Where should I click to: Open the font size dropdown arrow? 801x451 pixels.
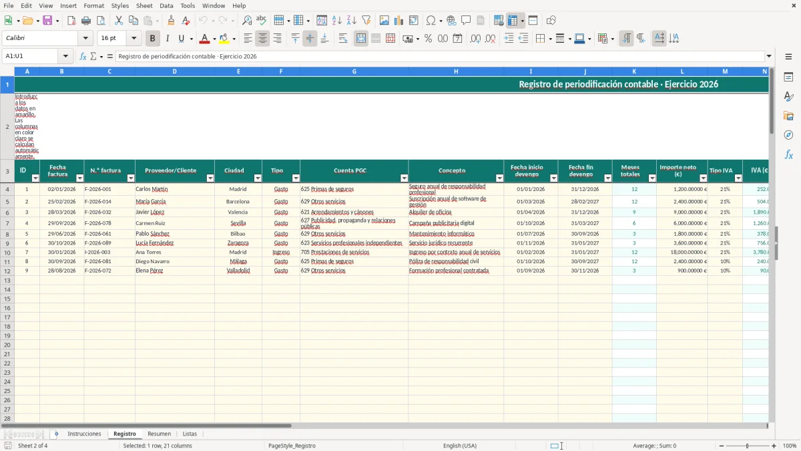[133, 39]
